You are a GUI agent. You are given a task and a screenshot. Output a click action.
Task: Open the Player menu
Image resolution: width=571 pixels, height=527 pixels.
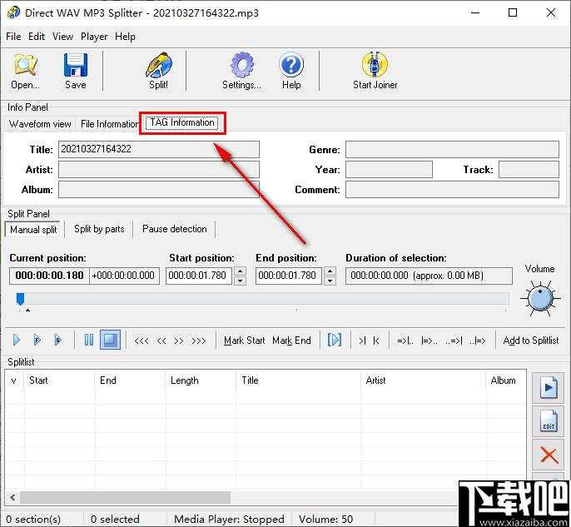[x=94, y=37]
